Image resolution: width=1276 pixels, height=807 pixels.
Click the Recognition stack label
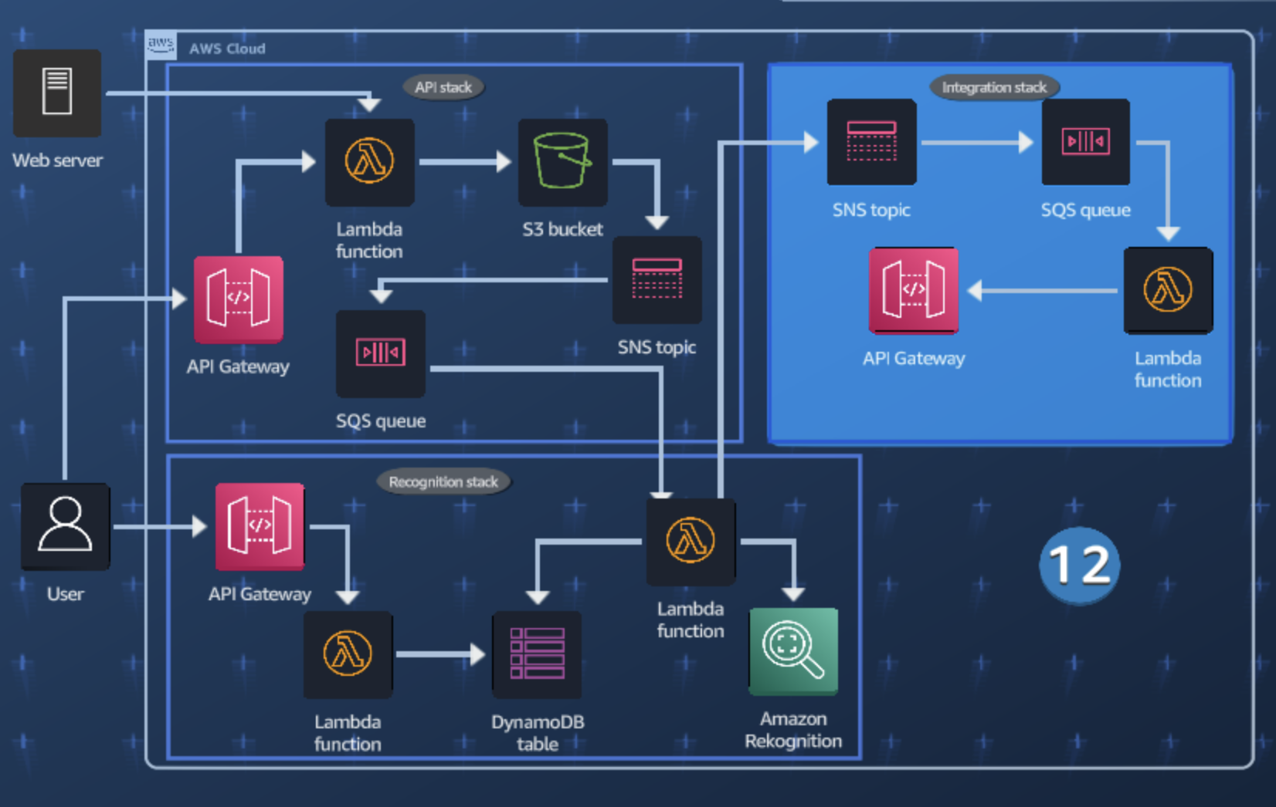443,482
